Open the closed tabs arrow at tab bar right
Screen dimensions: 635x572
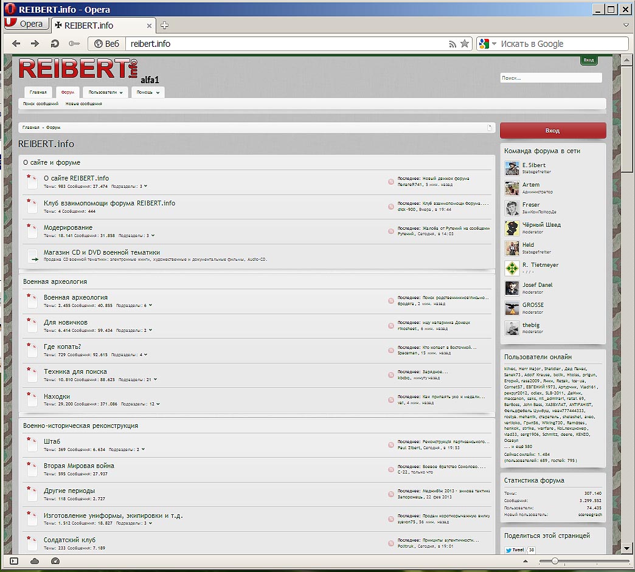(626, 25)
